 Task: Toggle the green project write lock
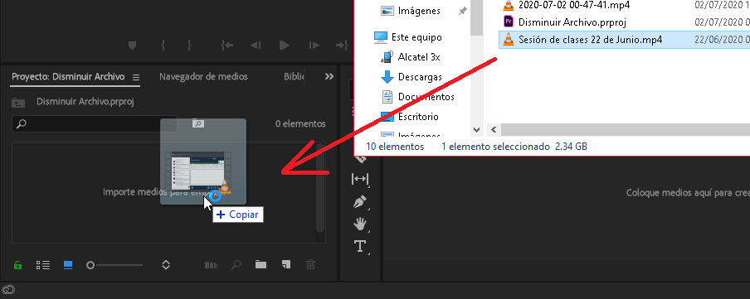pyautogui.click(x=17, y=265)
